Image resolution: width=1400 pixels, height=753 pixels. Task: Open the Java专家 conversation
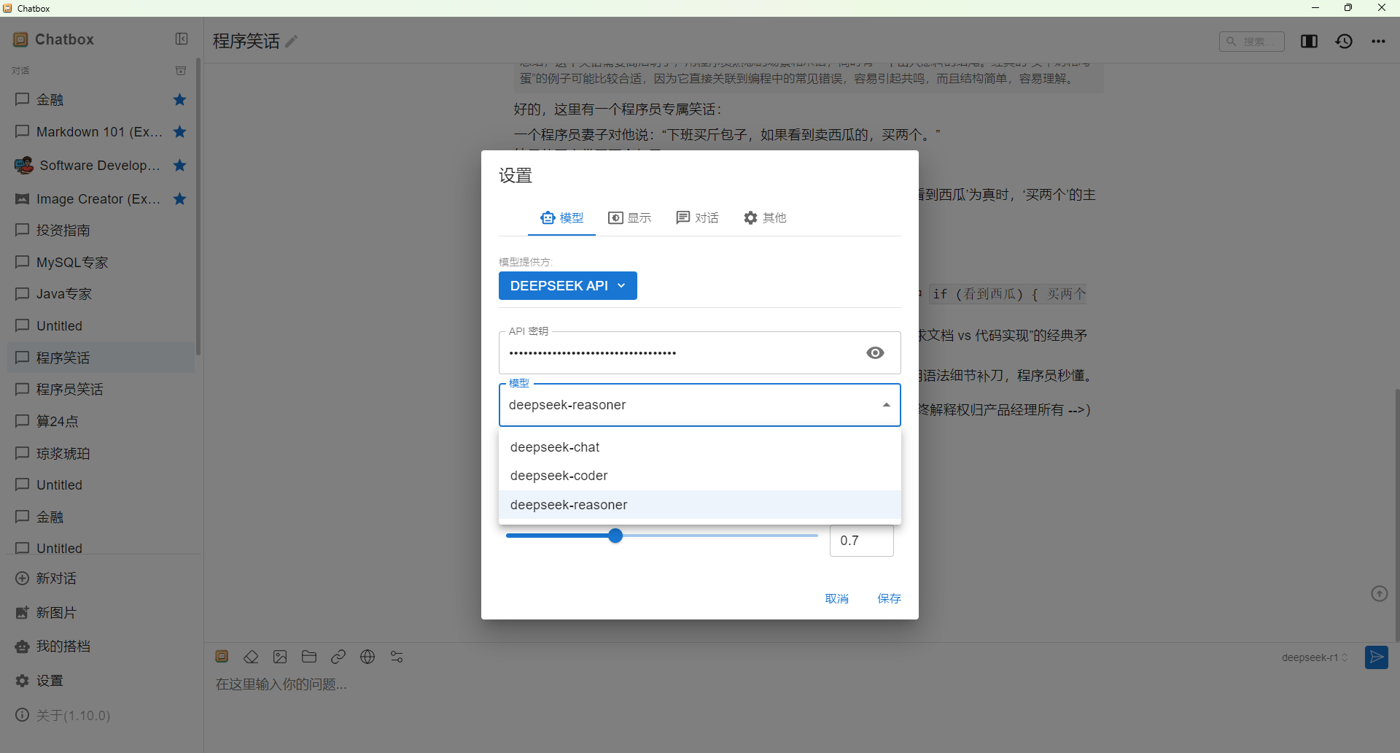[x=101, y=294]
